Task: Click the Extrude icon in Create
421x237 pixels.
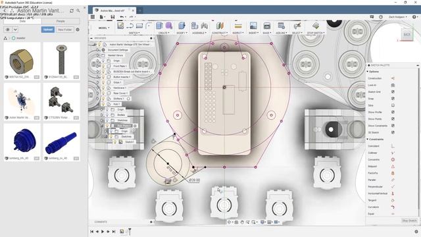Action: click(159, 26)
